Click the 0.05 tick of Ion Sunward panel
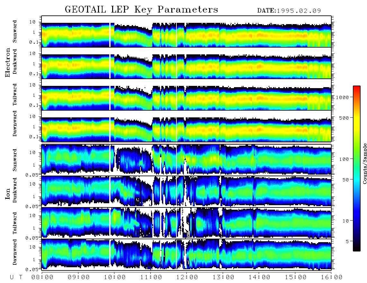Image resolution: width=367 pixels, height=283 pixels. point(31,175)
